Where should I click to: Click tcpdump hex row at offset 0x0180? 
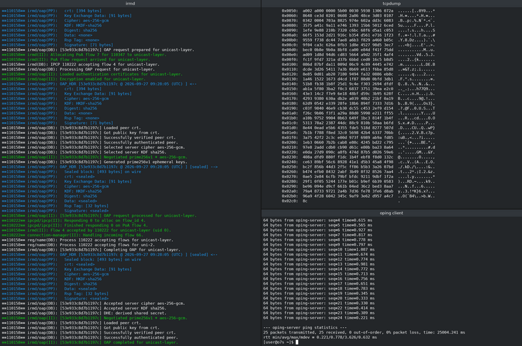[358, 103]
